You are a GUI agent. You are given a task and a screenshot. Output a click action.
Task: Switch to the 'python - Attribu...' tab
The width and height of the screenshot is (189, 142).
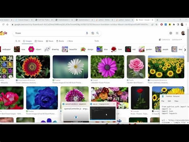tap(104, 20)
